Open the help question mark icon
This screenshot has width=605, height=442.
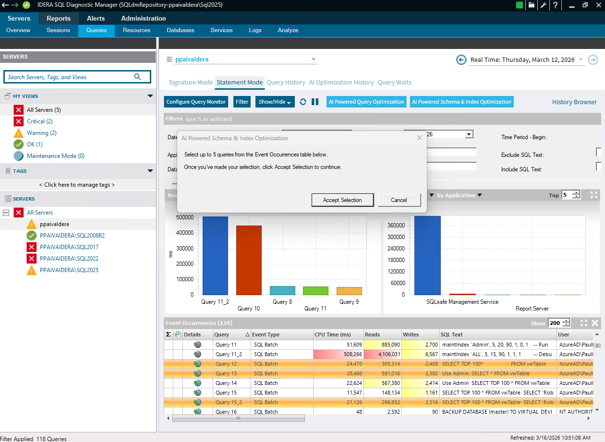(555, 5)
